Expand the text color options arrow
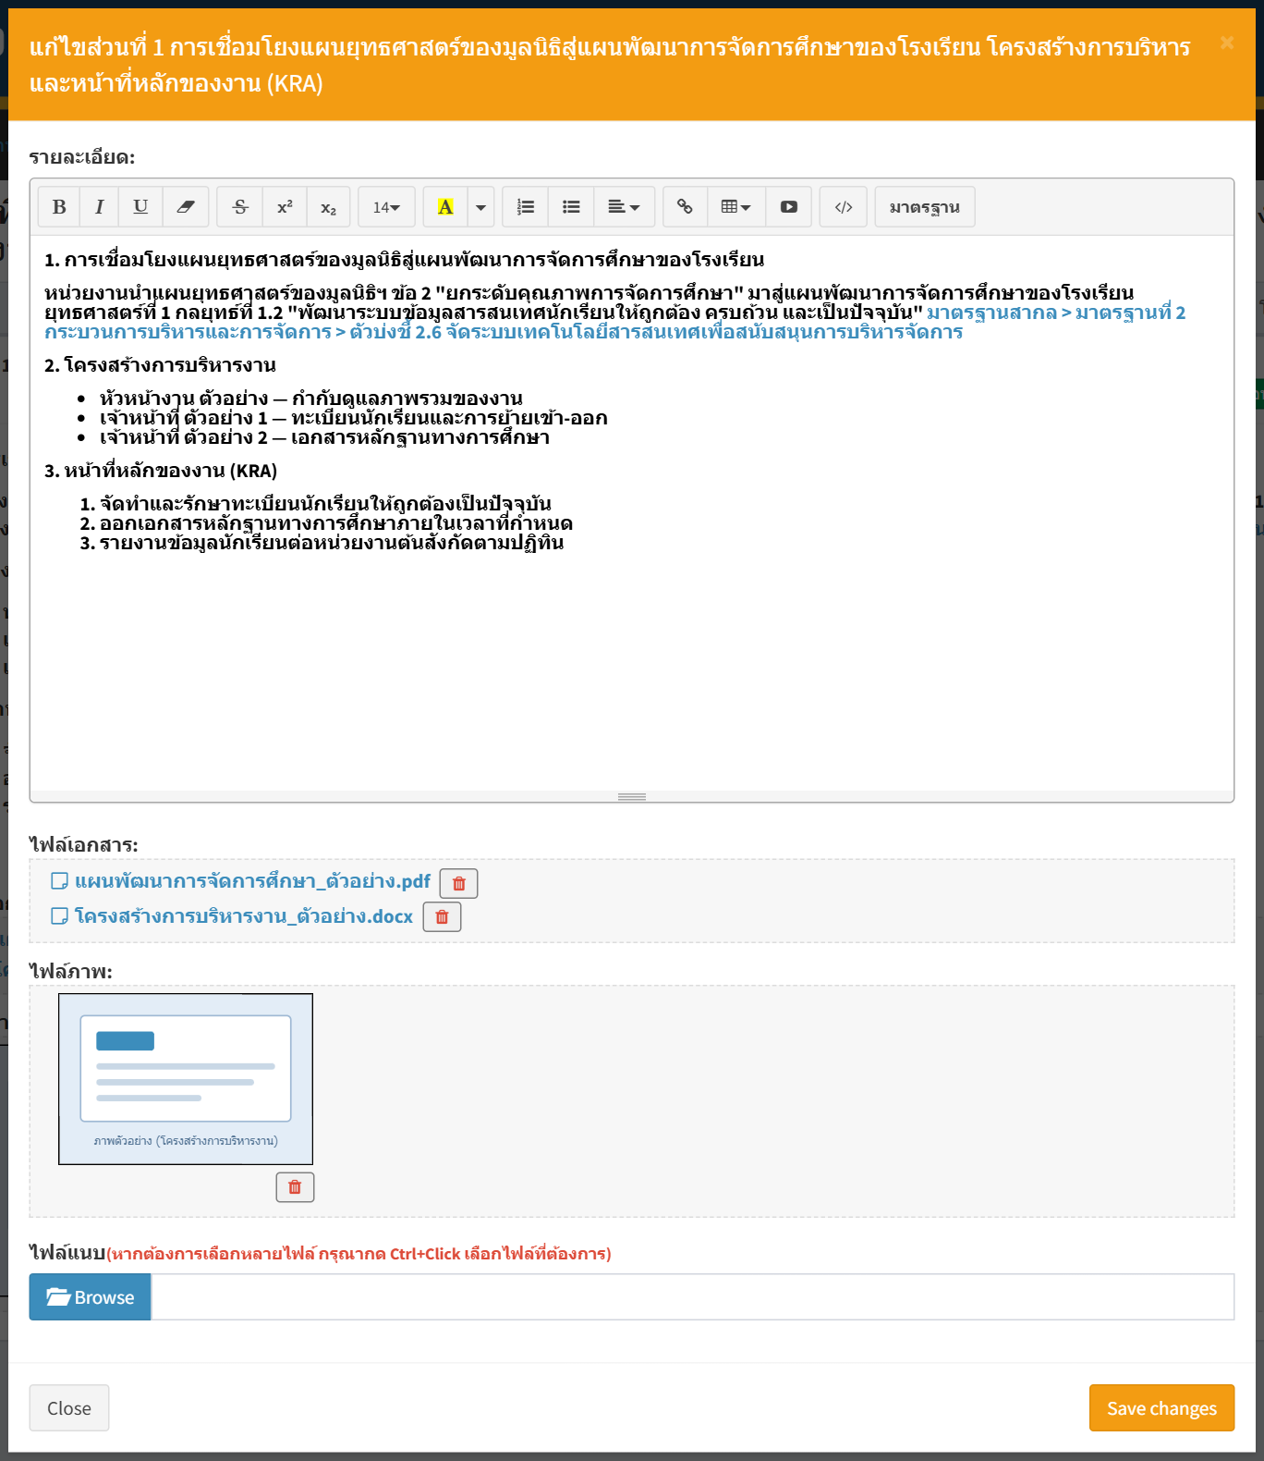The height and width of the screenshot is (1461, 1264). [480, 207]
